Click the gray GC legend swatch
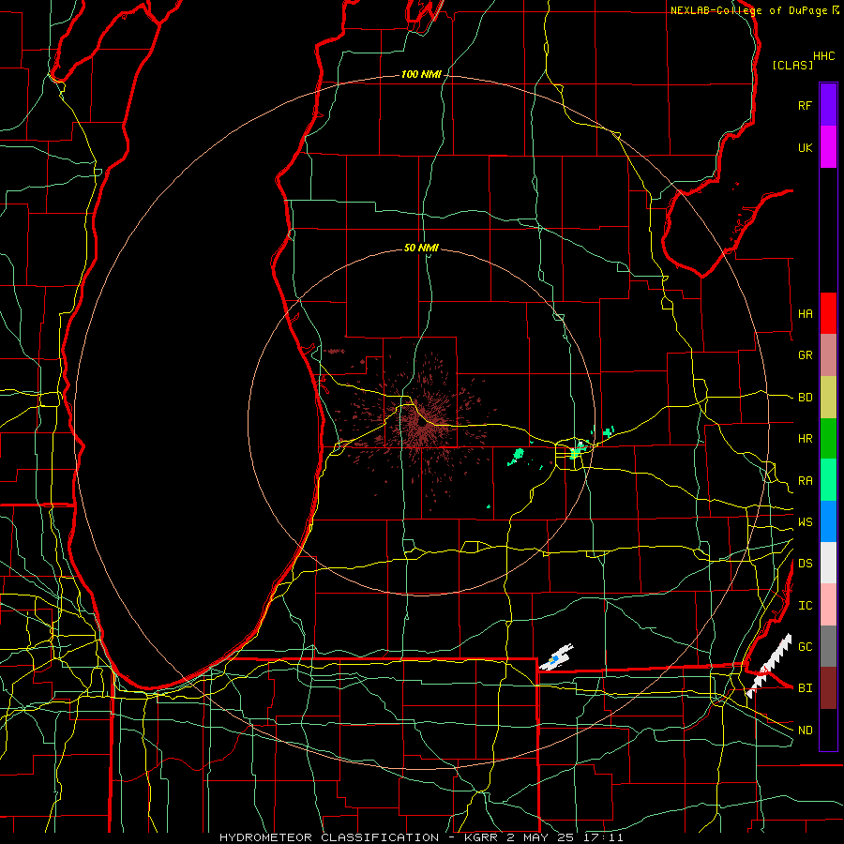The height and width of the screenshot is (844, 844). click(x=828, y=646)
